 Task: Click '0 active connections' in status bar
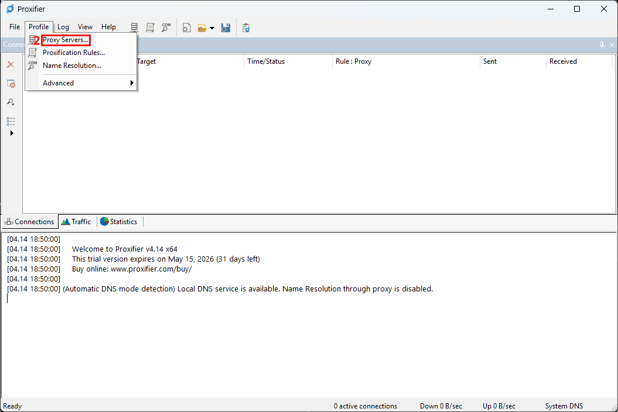point(366,406)
